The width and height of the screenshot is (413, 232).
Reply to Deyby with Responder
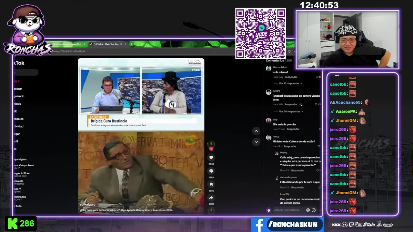[297, 170]
